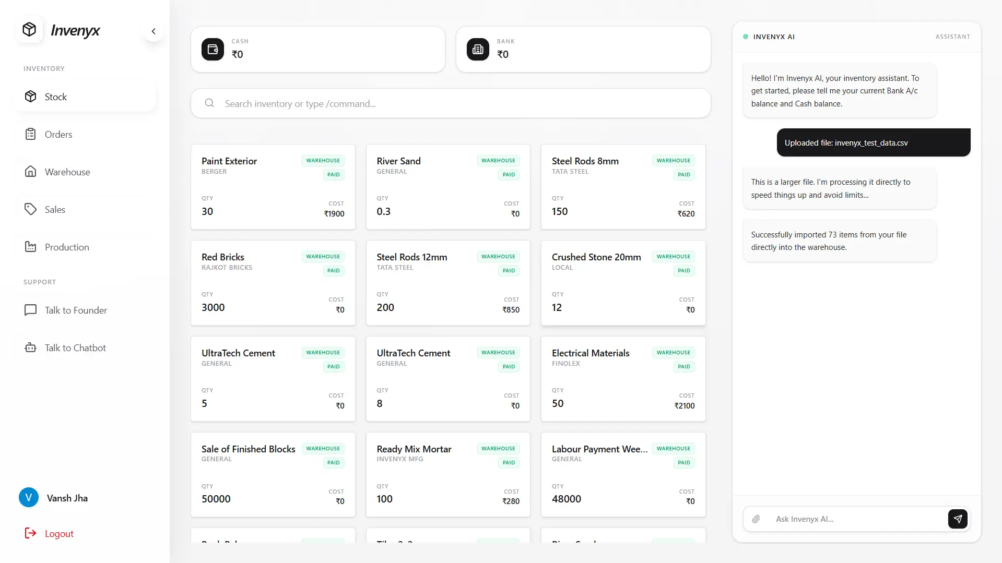Image resolution: width=1002 pixels, height=563 pixels.
Task: Open the Paint Exterior item card
Action: [273, 187]
